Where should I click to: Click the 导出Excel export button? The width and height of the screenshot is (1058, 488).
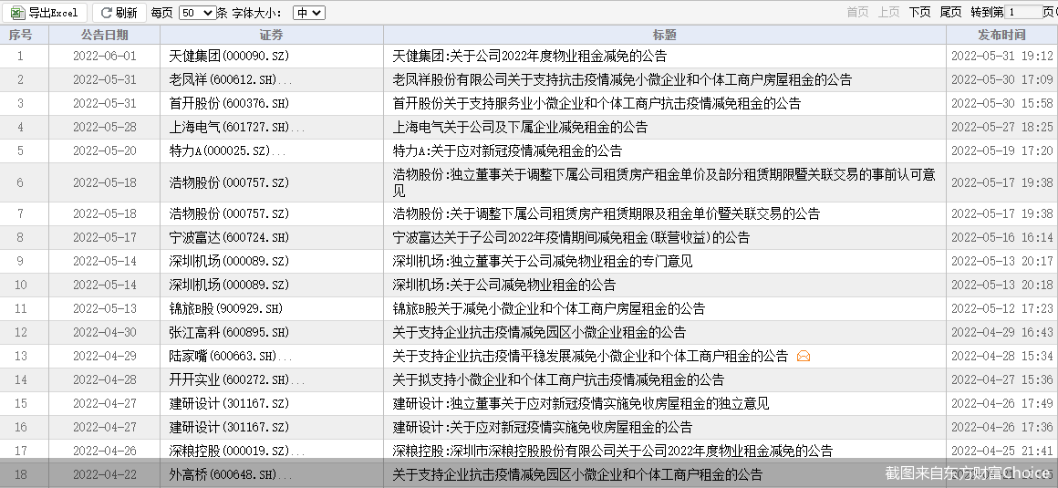pyautogui.click(x=45, y=13)
